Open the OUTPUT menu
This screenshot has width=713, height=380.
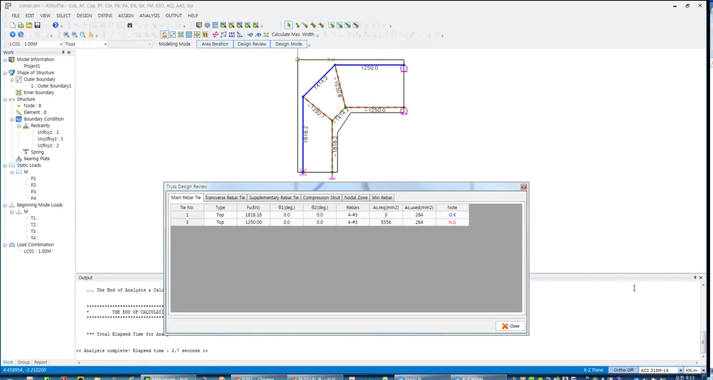pos(174,16)
